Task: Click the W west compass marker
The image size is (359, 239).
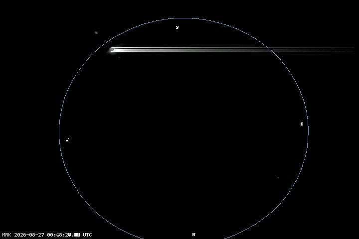Action: click(67, 140)
